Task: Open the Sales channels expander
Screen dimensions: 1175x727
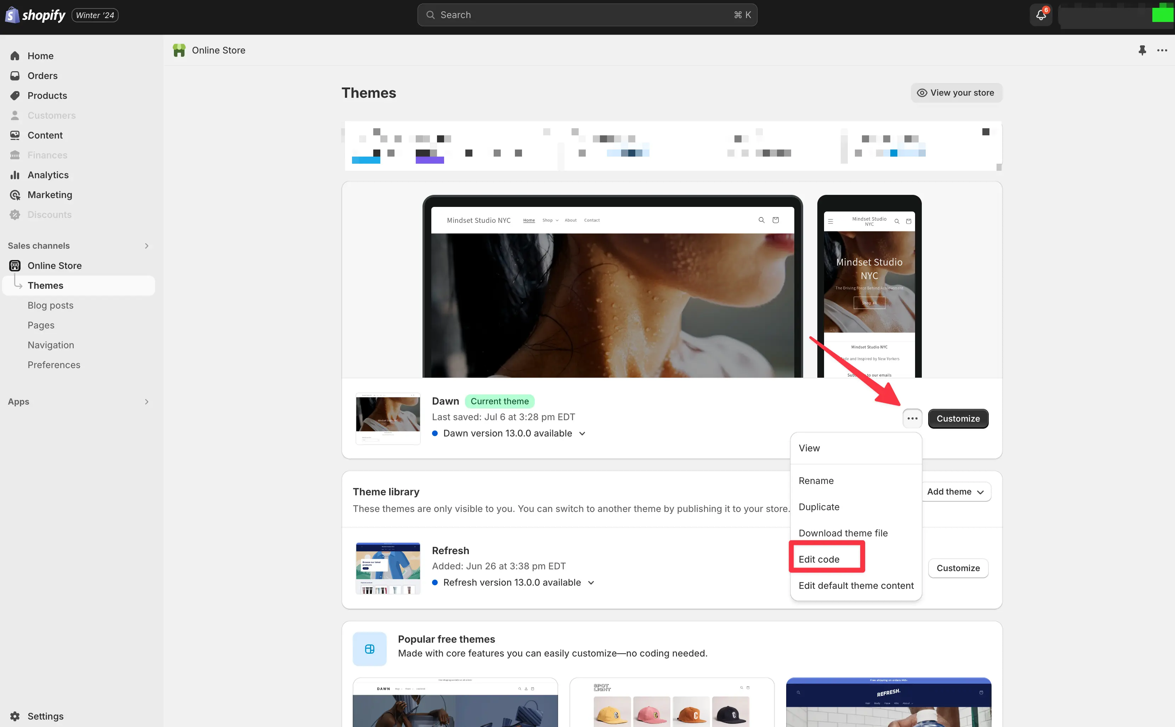Action: point(147,245)
